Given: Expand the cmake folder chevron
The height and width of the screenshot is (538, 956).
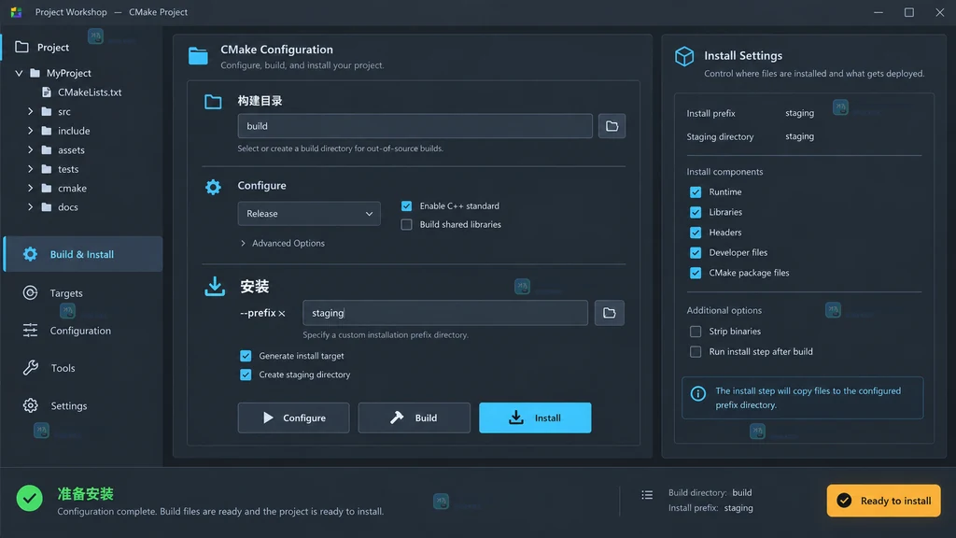Looking at the screenshot, I should (x=31, y=188).
